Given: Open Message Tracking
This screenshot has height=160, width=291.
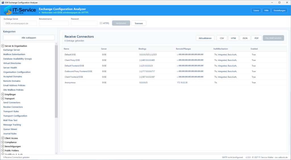Looking at the screenshot, I should (12, 125).
